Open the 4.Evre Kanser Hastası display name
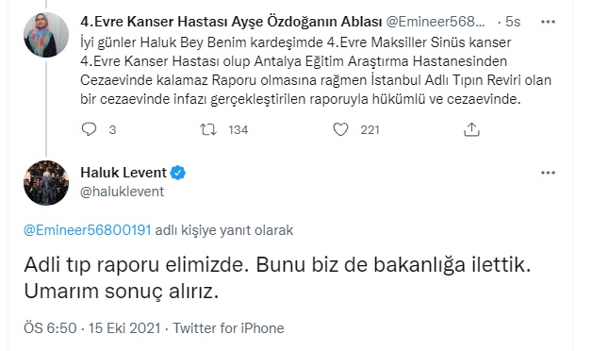Screen dimensions: 592x351 pos(231,22)
